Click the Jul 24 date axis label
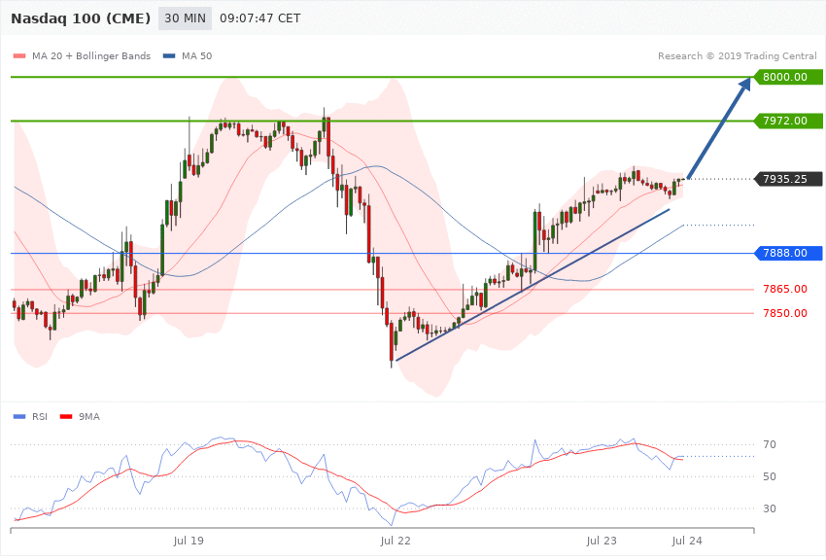Screen dimensions: 826x560 687,541
